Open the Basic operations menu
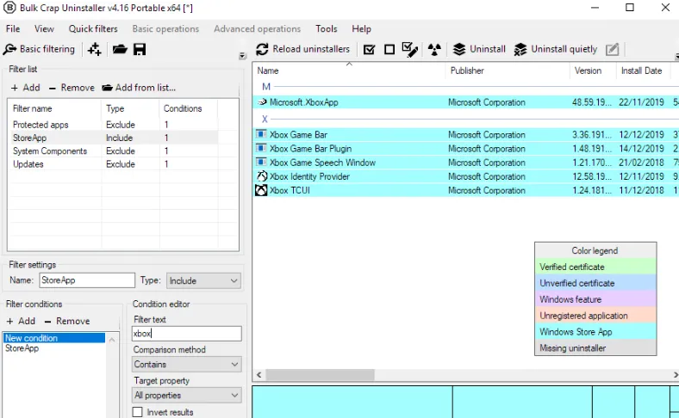This screenshot has height=418, width=679. coord(165,29)
